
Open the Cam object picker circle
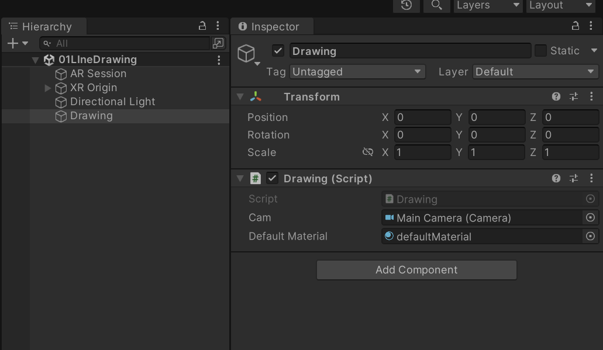click(x=590, y=218)
